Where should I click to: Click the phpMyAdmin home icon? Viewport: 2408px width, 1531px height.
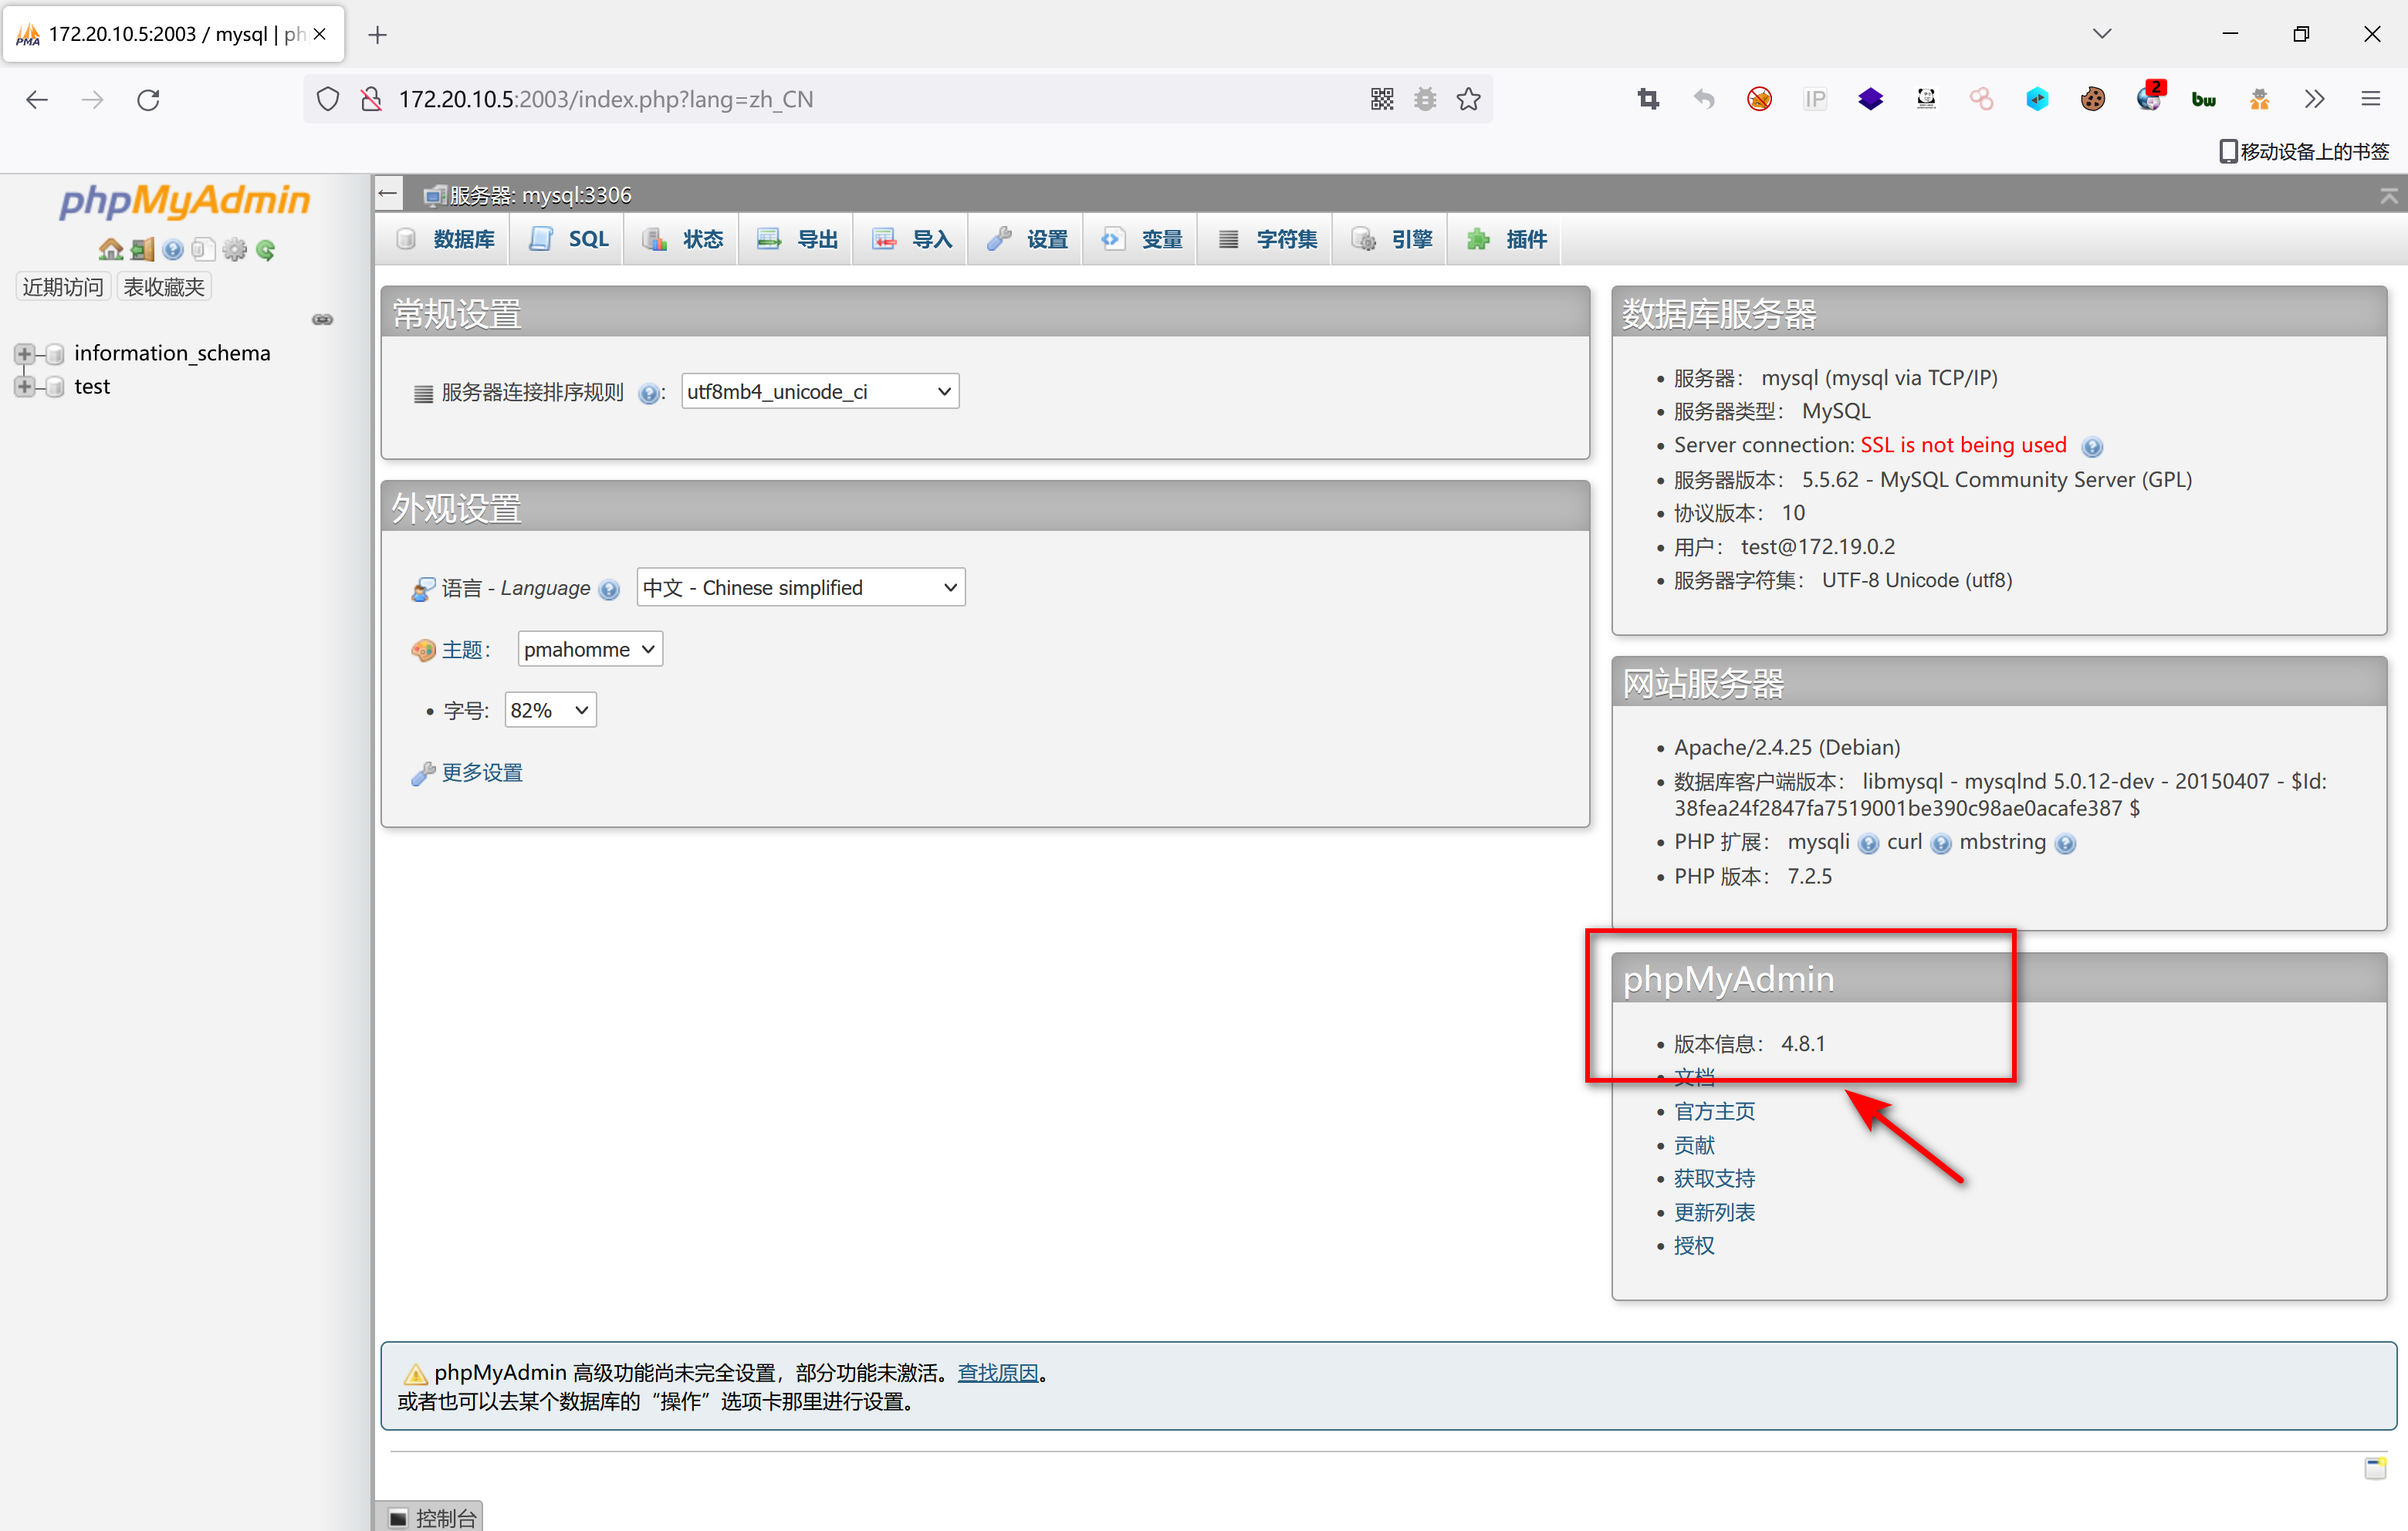coord(110,249)
